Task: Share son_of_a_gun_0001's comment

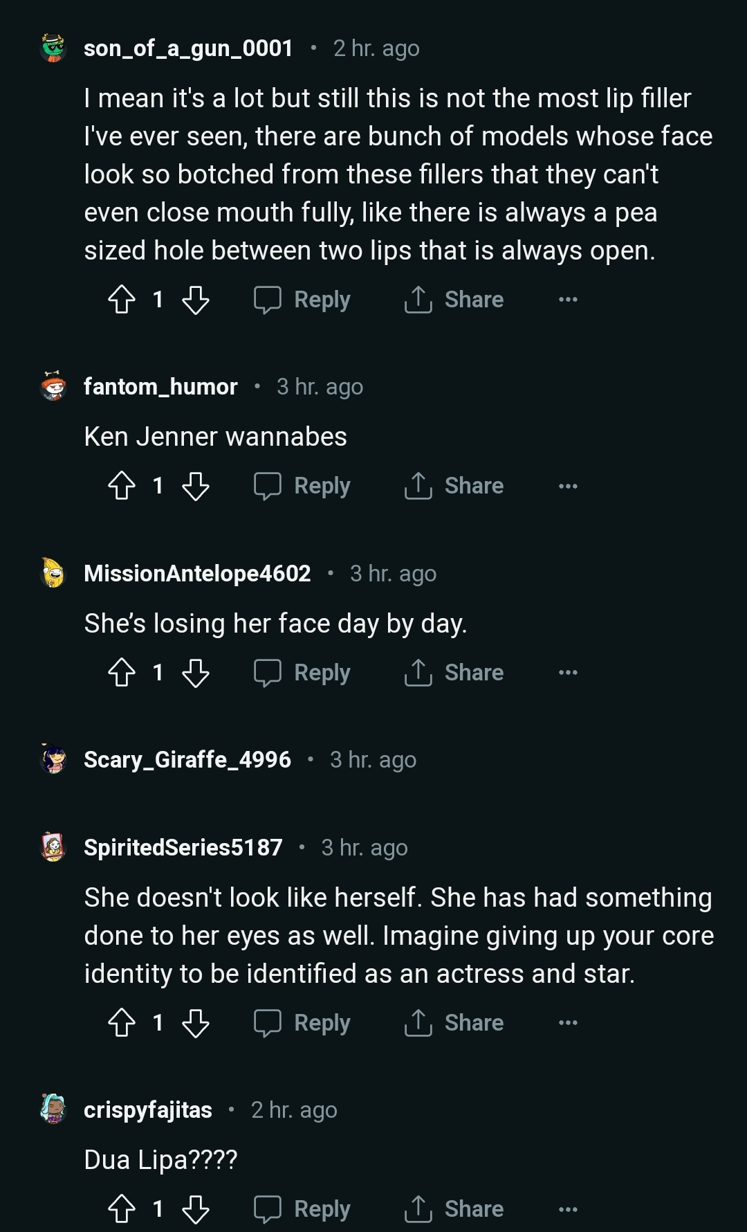Action: [454, 300]
